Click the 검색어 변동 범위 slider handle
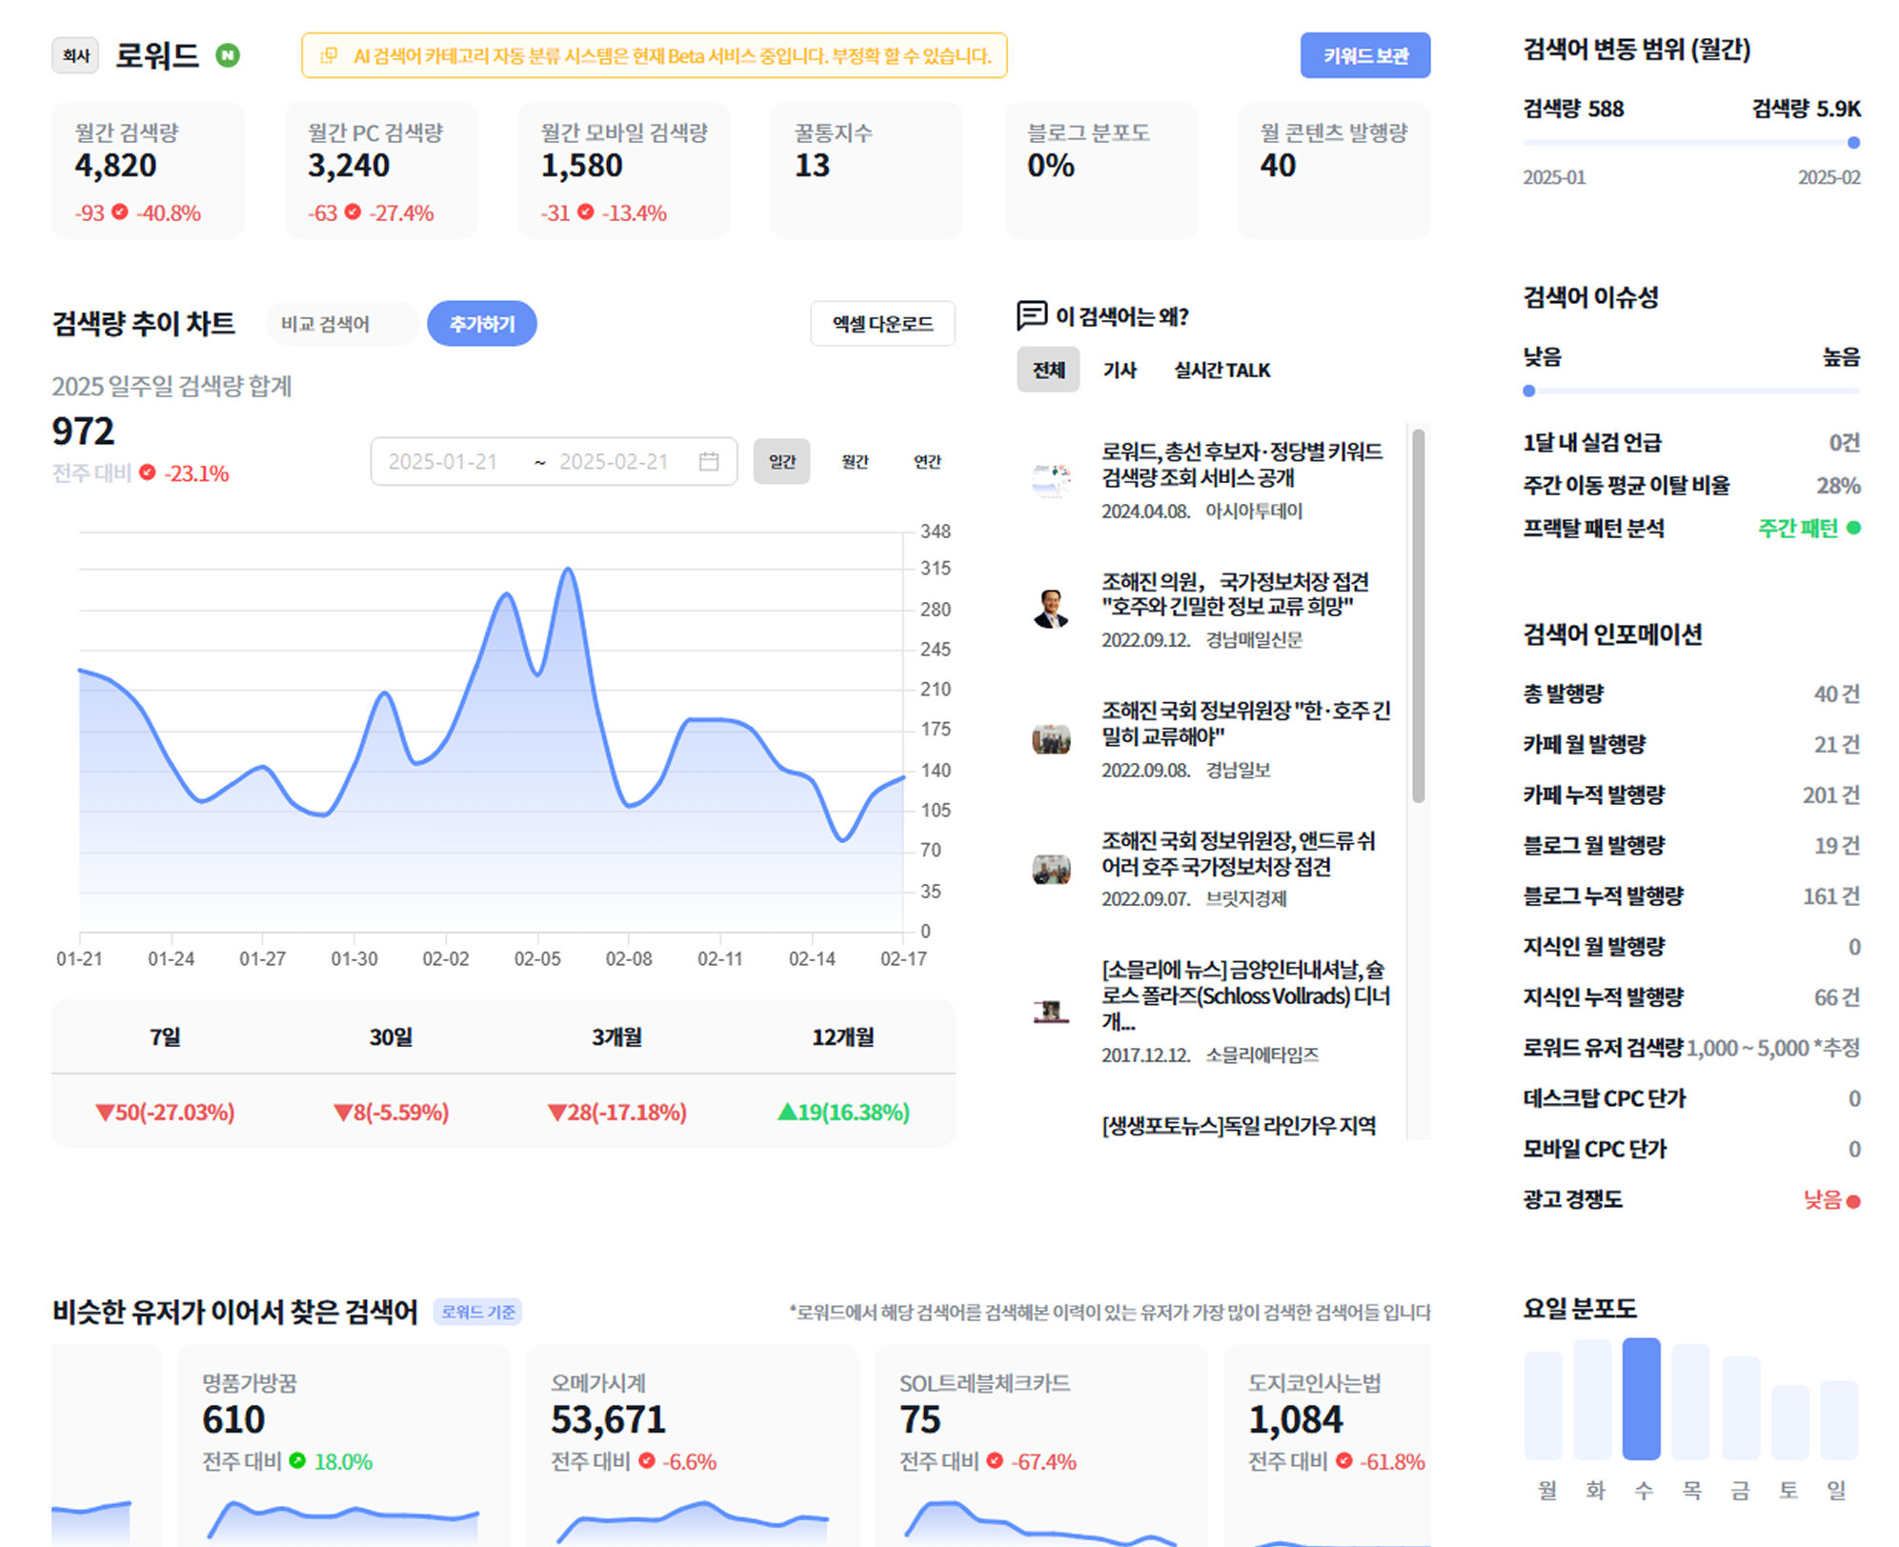Screen dimensions: 1899x1547 [x=1853, y=143]
